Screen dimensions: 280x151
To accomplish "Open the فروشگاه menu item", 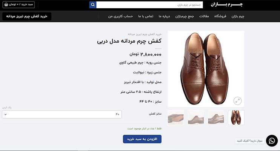I will click(220, 16).
